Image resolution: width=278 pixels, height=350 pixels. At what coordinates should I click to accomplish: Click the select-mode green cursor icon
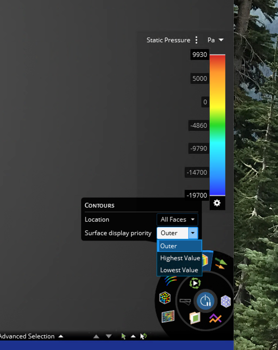point(123,336)
